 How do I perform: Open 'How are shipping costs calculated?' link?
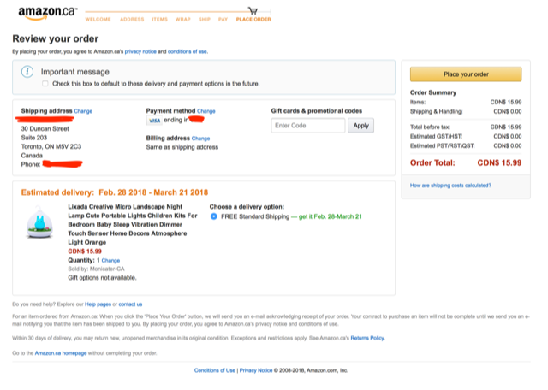[x=449, y=185]
